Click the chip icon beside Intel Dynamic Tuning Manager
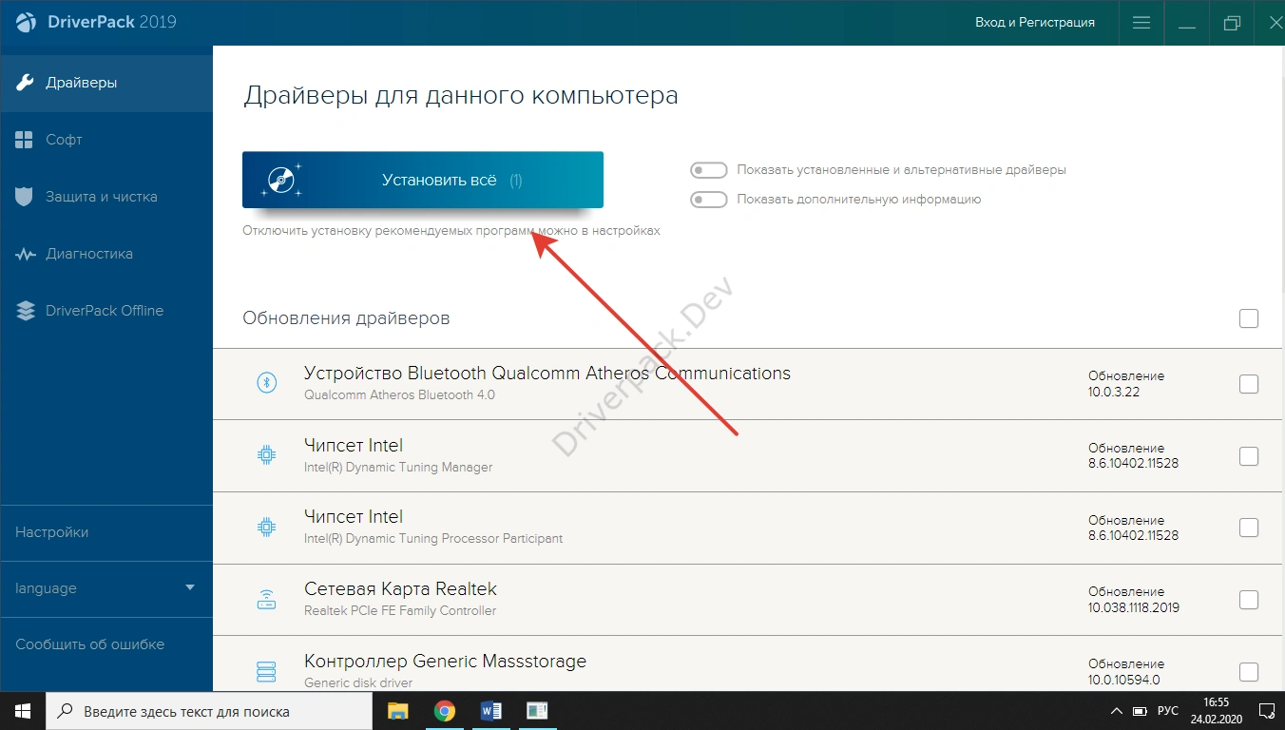 [x=267, y=454]
